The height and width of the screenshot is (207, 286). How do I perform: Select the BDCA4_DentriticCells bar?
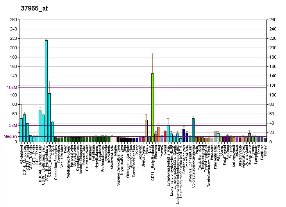click(x=40, y=126)
